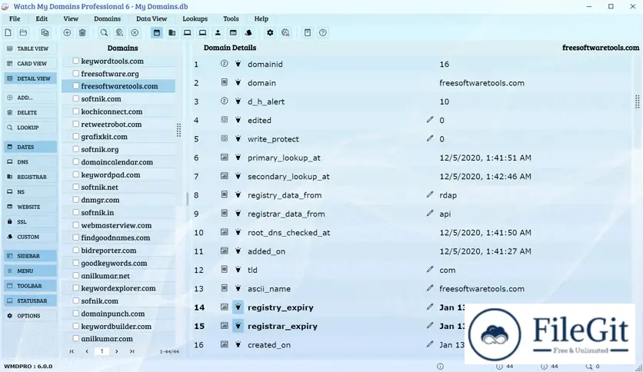Click the magnifier lookup toolbar icon

pos(104,33)
